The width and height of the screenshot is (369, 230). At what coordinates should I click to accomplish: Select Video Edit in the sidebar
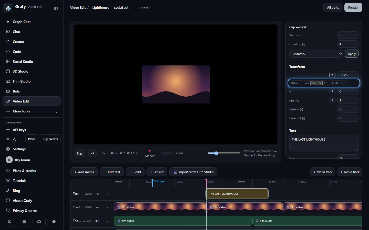[x=32, y=101]
